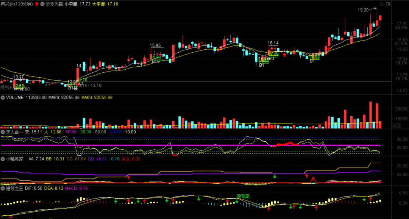
Task: Click the red highlighted segment in 天人合一
Action: pos(286,144)
